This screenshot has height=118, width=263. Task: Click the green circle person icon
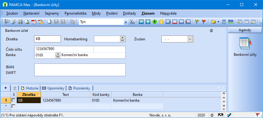pos(154,22)
